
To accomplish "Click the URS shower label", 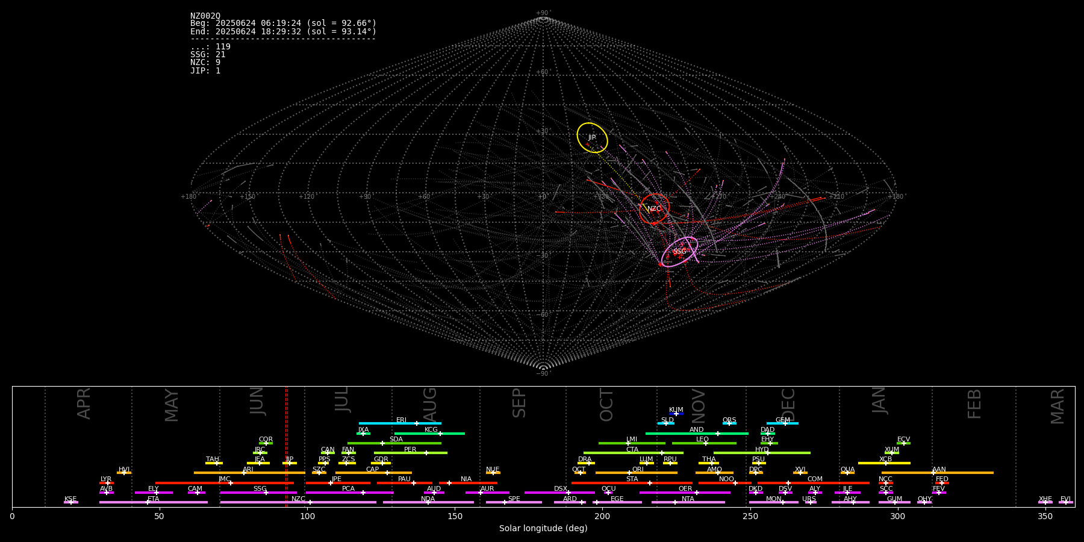I will [809, 499].
